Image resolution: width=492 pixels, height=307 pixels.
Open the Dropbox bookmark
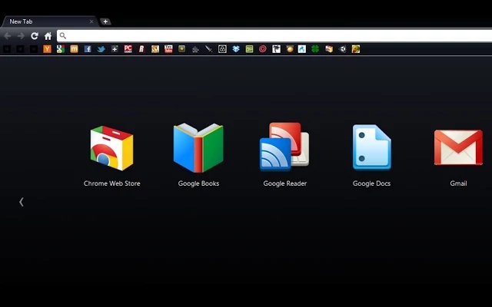pos(236,49)
